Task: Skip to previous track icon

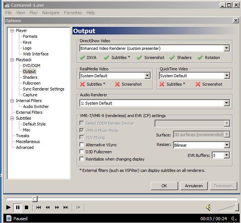Action: coord(38,207)
